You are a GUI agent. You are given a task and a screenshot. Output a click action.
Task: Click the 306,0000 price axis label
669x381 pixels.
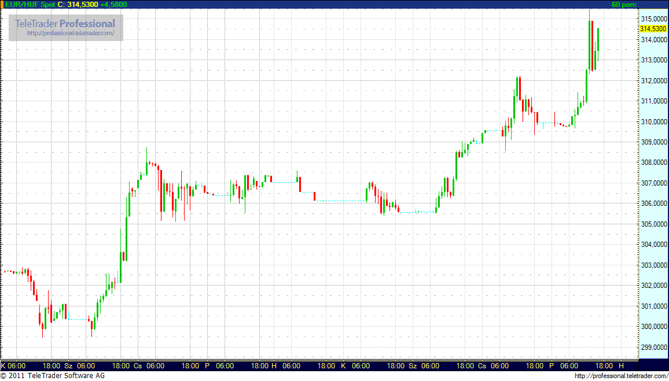tap(653, 204)
